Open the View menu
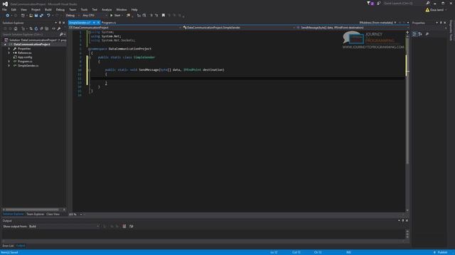 point(23,9)
